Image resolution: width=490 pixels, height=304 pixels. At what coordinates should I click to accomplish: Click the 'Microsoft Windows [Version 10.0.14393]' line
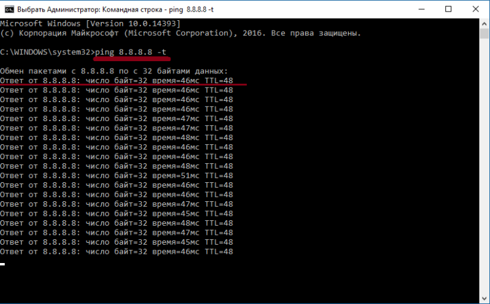coord(90,23)
